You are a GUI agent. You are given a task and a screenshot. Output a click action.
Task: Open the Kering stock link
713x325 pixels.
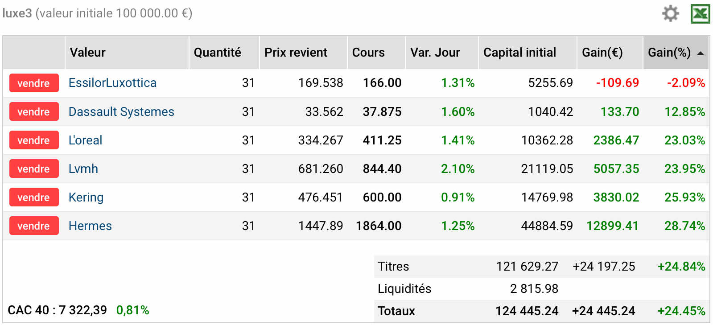coord(86,197)
